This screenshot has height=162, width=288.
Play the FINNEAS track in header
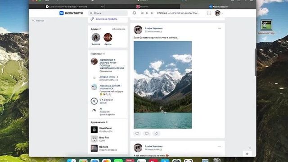pyautogui.click(x=147, y=13)
